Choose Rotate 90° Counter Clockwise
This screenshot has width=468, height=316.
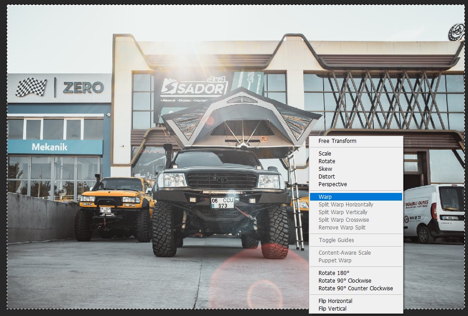[x=356, y=289]
